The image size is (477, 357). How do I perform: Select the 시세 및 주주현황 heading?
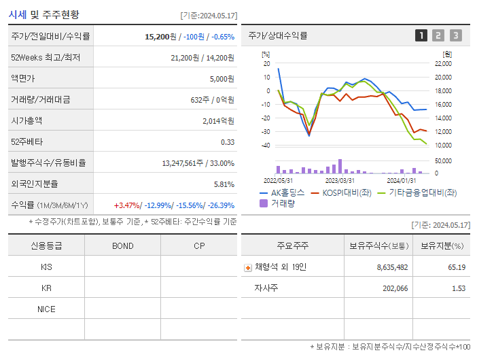[43, 14]
